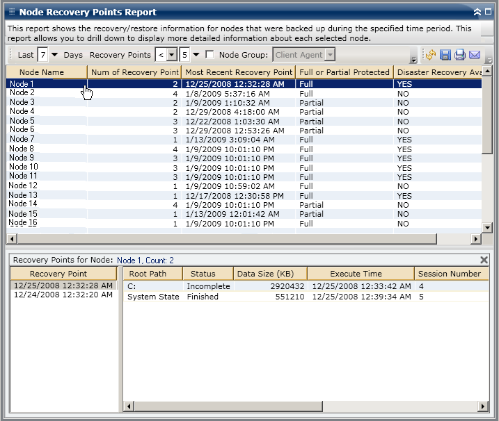The image size is (499, 421).
Task: Open the Last Days dropdown arrow
Action: [x=55, y=55]
